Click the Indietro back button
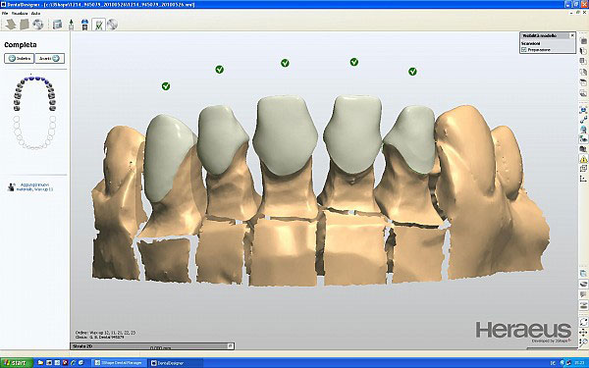Image resolution: width=589 pixels, height=368 pixels. pos(20,59)
